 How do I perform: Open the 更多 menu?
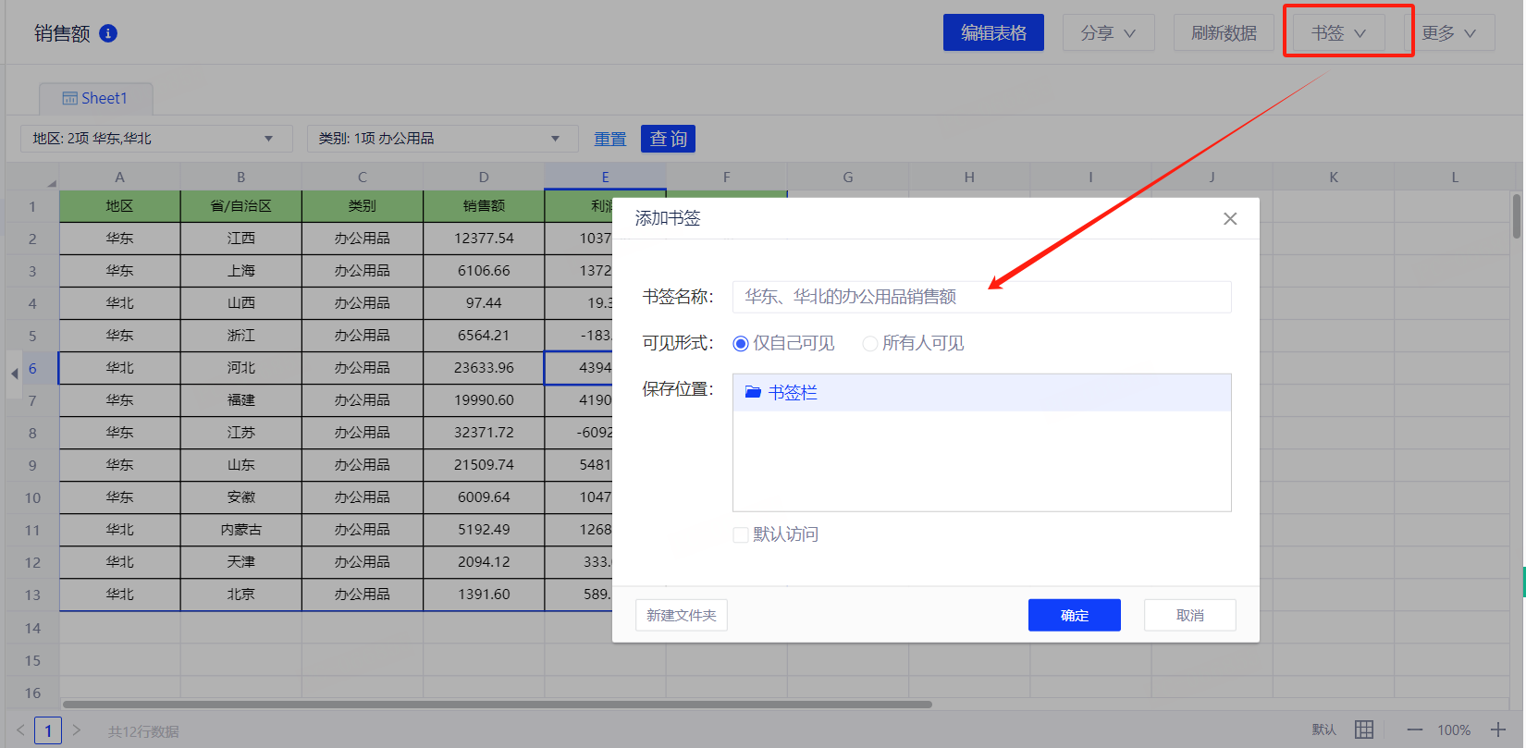pos(1448,33)
